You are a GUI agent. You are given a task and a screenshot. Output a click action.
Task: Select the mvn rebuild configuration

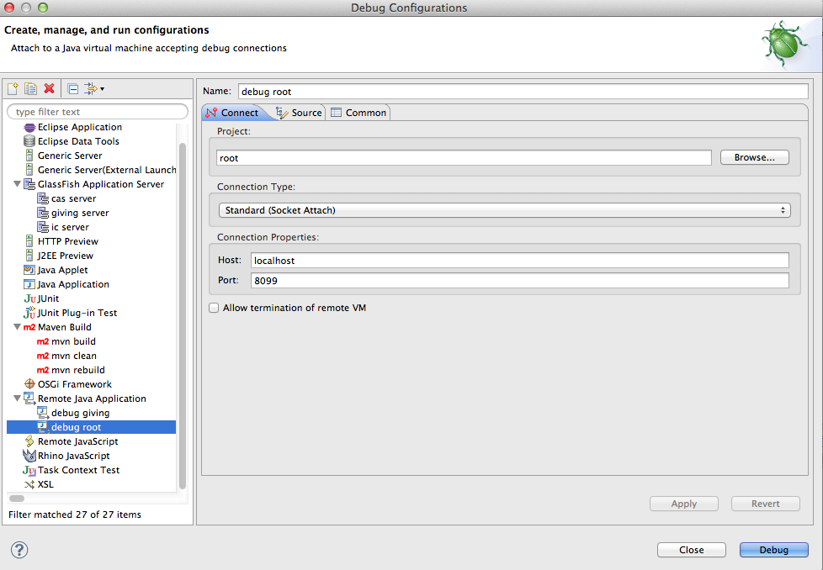[78, 370]
